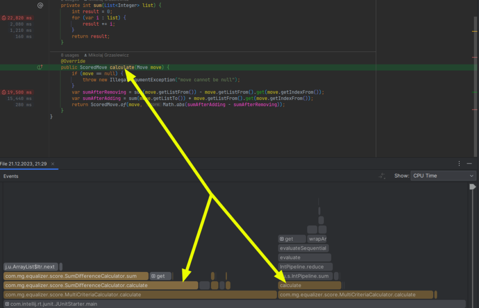The width and height of the screenshot is (479, 308).
Task: Click the 8 usages inlay hint
Action: [x=70, y=55]
